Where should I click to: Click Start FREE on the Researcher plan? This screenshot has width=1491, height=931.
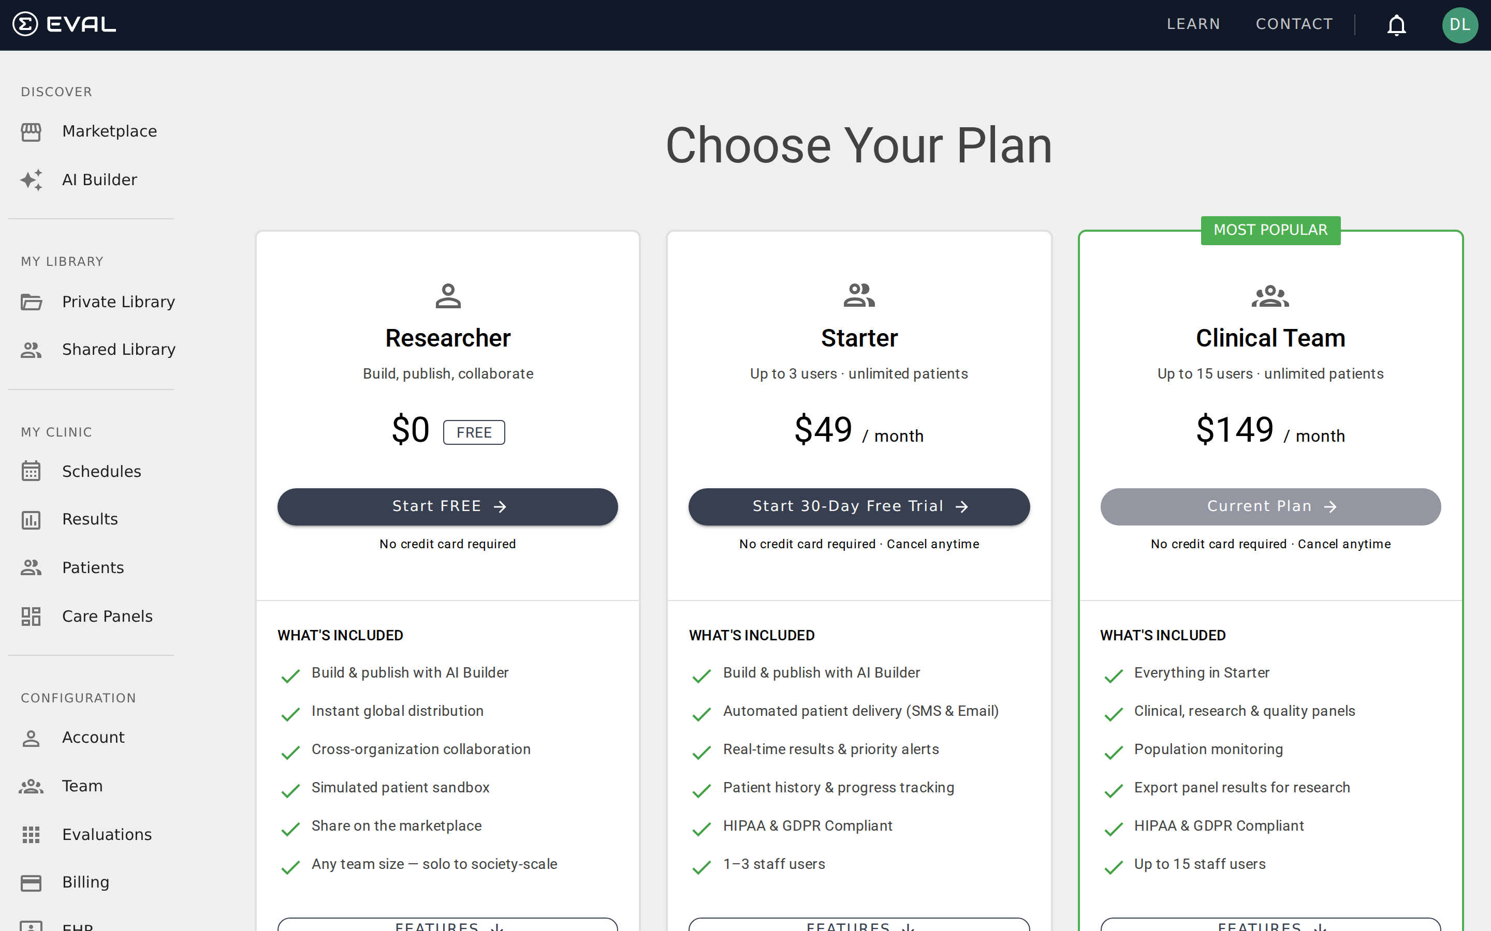tap(447, 506)
